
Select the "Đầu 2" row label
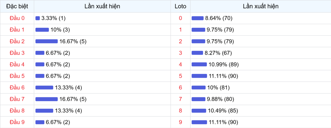coord(17,41)
